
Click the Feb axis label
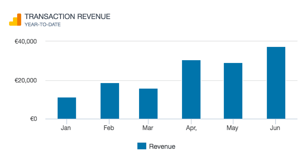[109, 128]
